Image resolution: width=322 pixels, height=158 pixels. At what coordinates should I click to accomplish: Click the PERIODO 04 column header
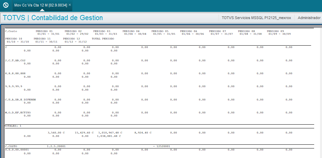(131, 31)
